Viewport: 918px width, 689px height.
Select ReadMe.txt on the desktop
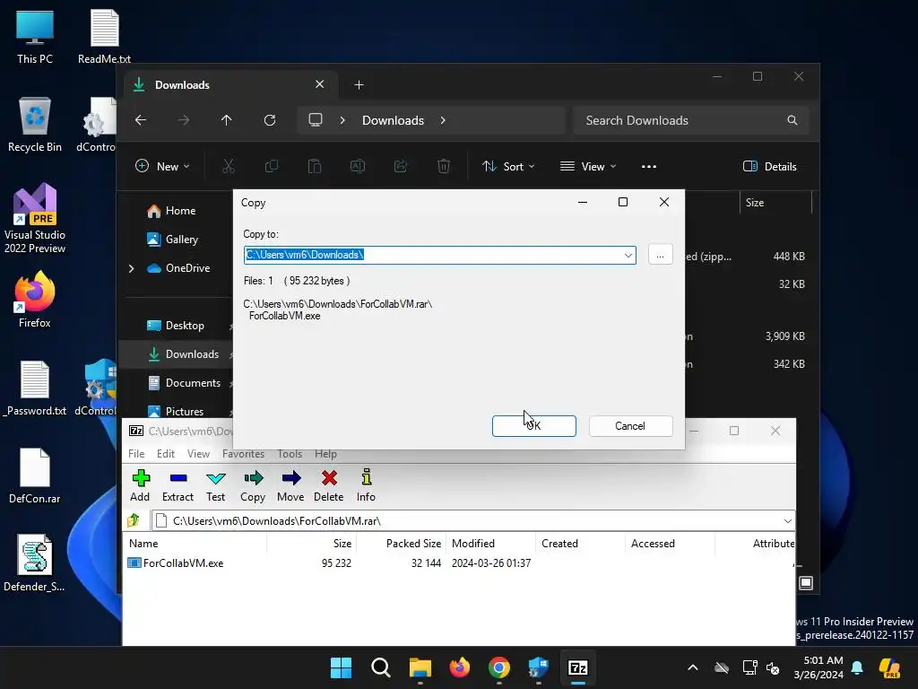point(104,36)
